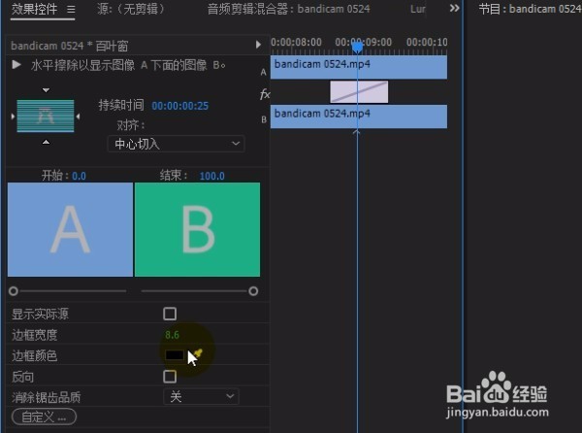This screenshot has width=582, height=433.
Task: Select the transition block between tracks A and B
Action: click(x=359, y=91)
